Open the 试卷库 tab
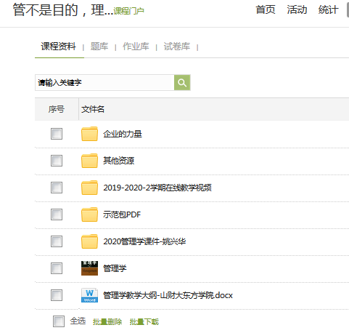The width and height of the screenshot is (349, 333). pos(177,47)
